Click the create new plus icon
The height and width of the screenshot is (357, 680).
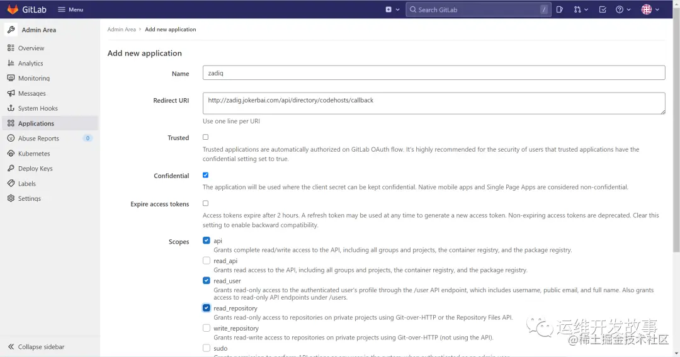(388, 9)
